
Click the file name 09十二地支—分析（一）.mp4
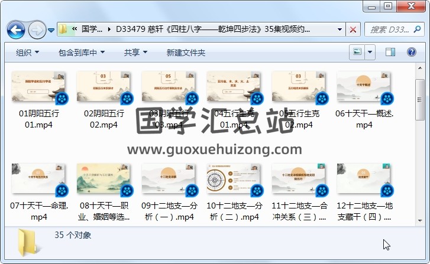point(169,211)
